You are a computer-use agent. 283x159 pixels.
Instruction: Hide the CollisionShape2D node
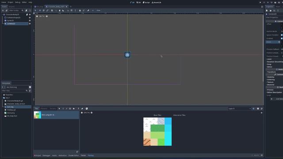[x=30, y=18]
